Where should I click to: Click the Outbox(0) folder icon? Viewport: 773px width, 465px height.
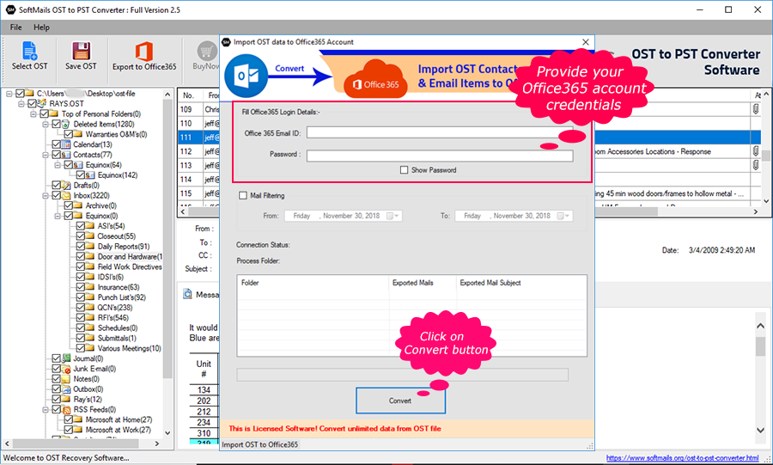pyautogui.click(x=66, y=389)
